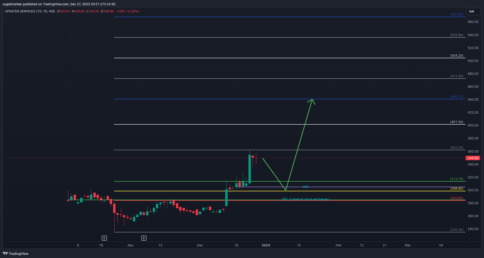Viewport: 484px width, 258px height.
Task: Click the 480.00 price scale value
Action: coord(473,74)
